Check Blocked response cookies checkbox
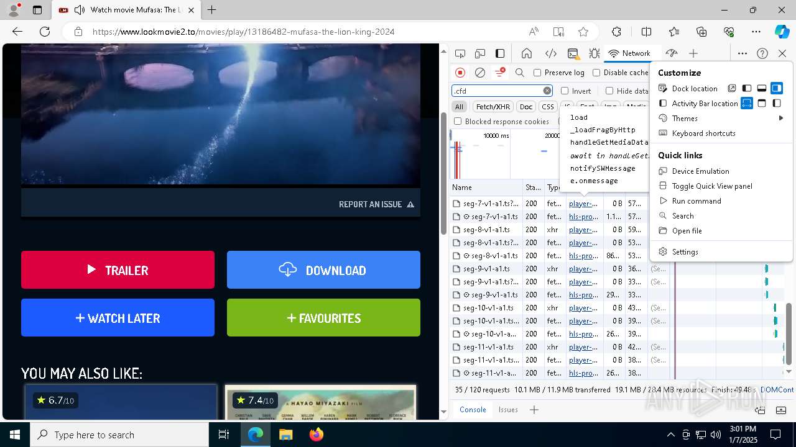Viewport: 796px width, 447px height. tap(458, 121)
